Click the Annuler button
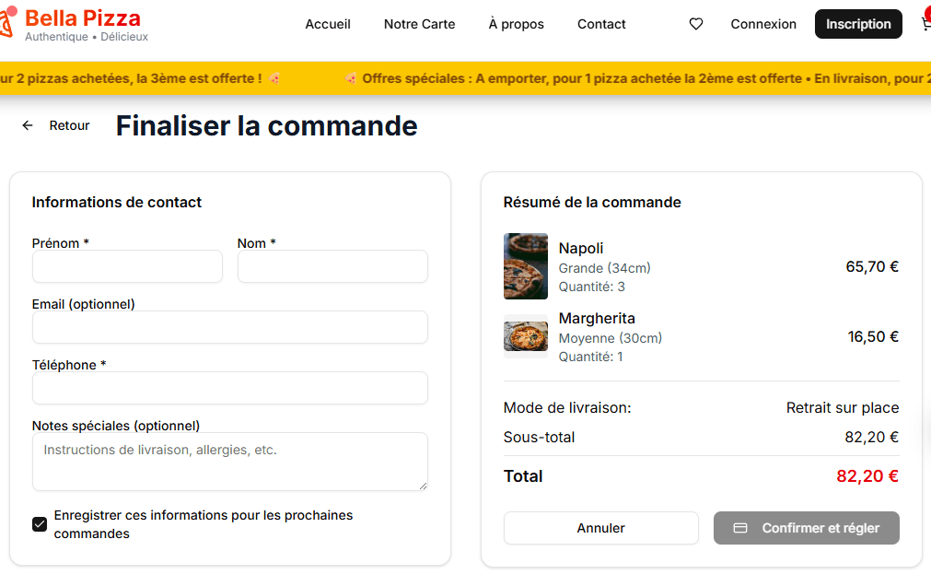The width and height of the screenshot is (931, 586). (600, 528)
